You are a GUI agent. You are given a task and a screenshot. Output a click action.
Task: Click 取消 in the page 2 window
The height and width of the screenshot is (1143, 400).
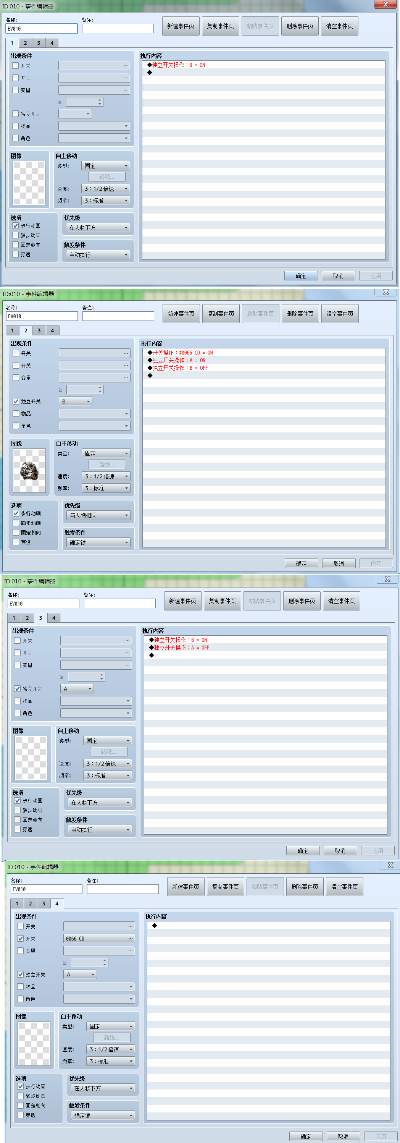coord(339,563)
